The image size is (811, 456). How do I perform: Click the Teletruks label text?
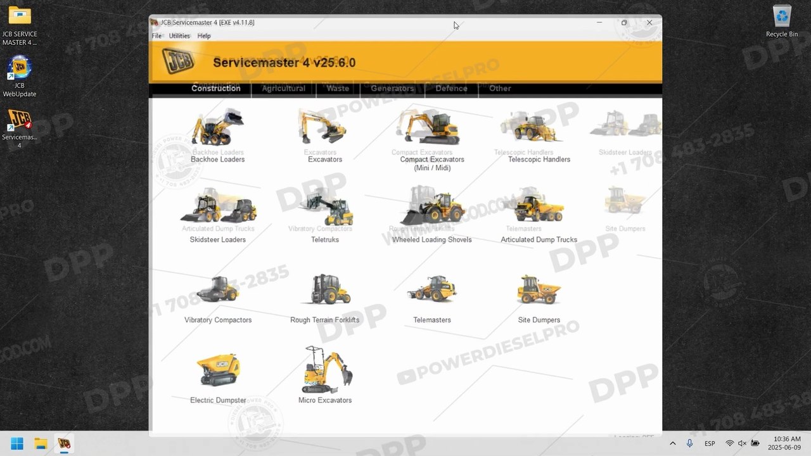[x=325, y=240]
